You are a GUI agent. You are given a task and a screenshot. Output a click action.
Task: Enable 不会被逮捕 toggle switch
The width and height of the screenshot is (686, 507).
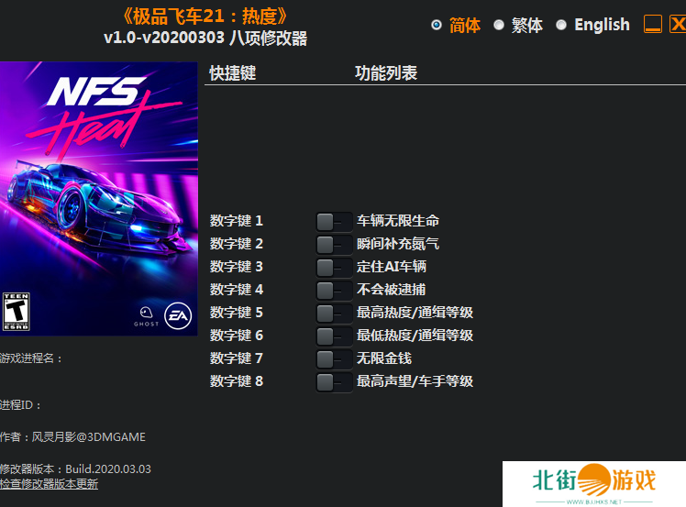point(333,290)
